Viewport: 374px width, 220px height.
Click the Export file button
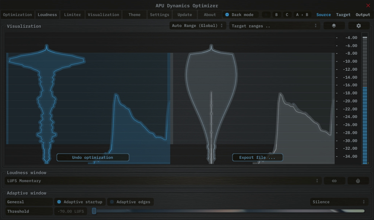tap(257, 157)
